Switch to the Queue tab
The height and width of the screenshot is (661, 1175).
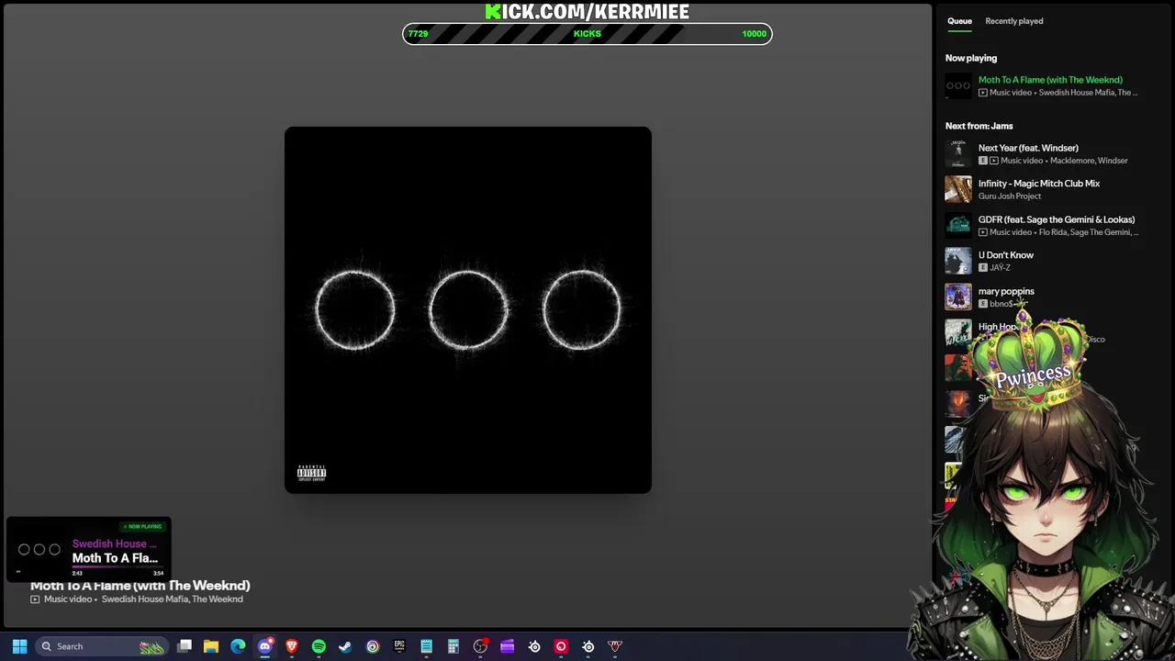coord(959,21)
